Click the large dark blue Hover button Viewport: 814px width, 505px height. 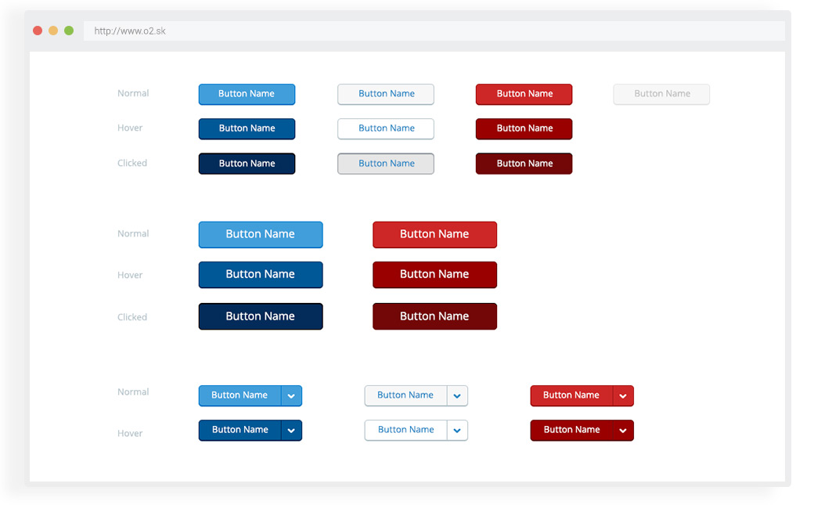coord(260,275)
